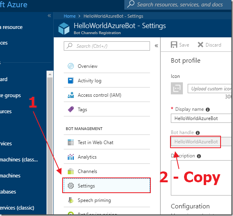Click the 'a resource' sidebar item
Screen dimensions: 233x216
pyautogui.click(x=11, y=27)
